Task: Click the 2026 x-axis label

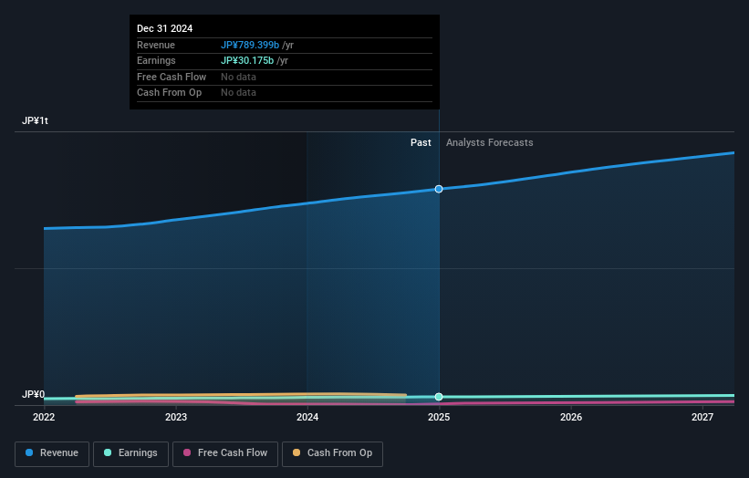Action: coord(571,417)
